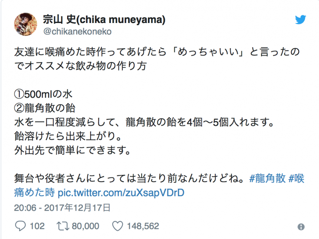319x239 pixels.
Task: Click the ①500mlの水 line
Action: (43, 94)
